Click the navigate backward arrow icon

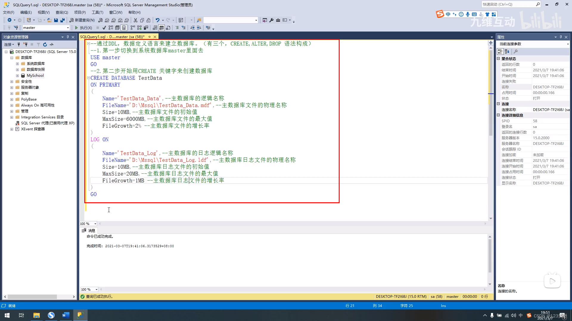point(10,20)
